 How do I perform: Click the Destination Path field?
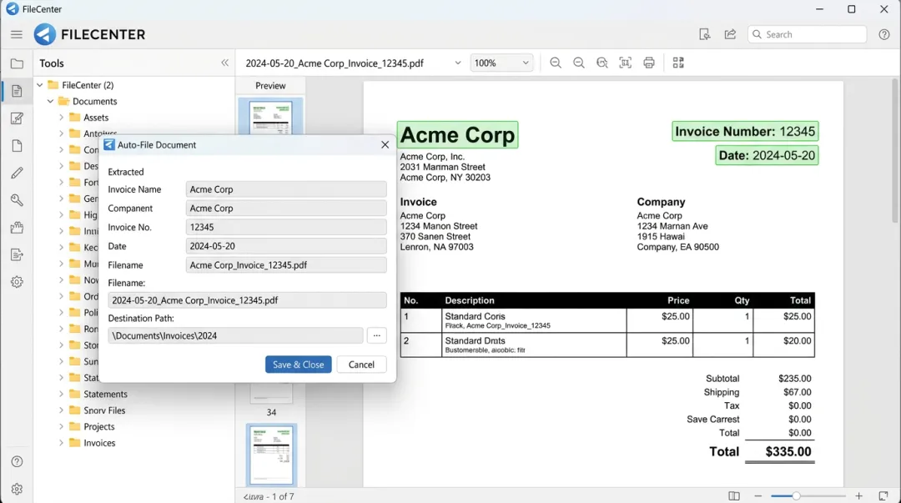pyautogui.click(x=235, y=335)
